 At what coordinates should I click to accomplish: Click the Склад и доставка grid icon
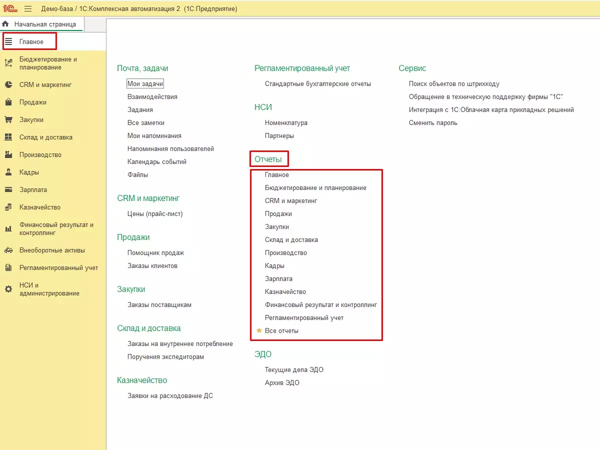coord(8,137)
